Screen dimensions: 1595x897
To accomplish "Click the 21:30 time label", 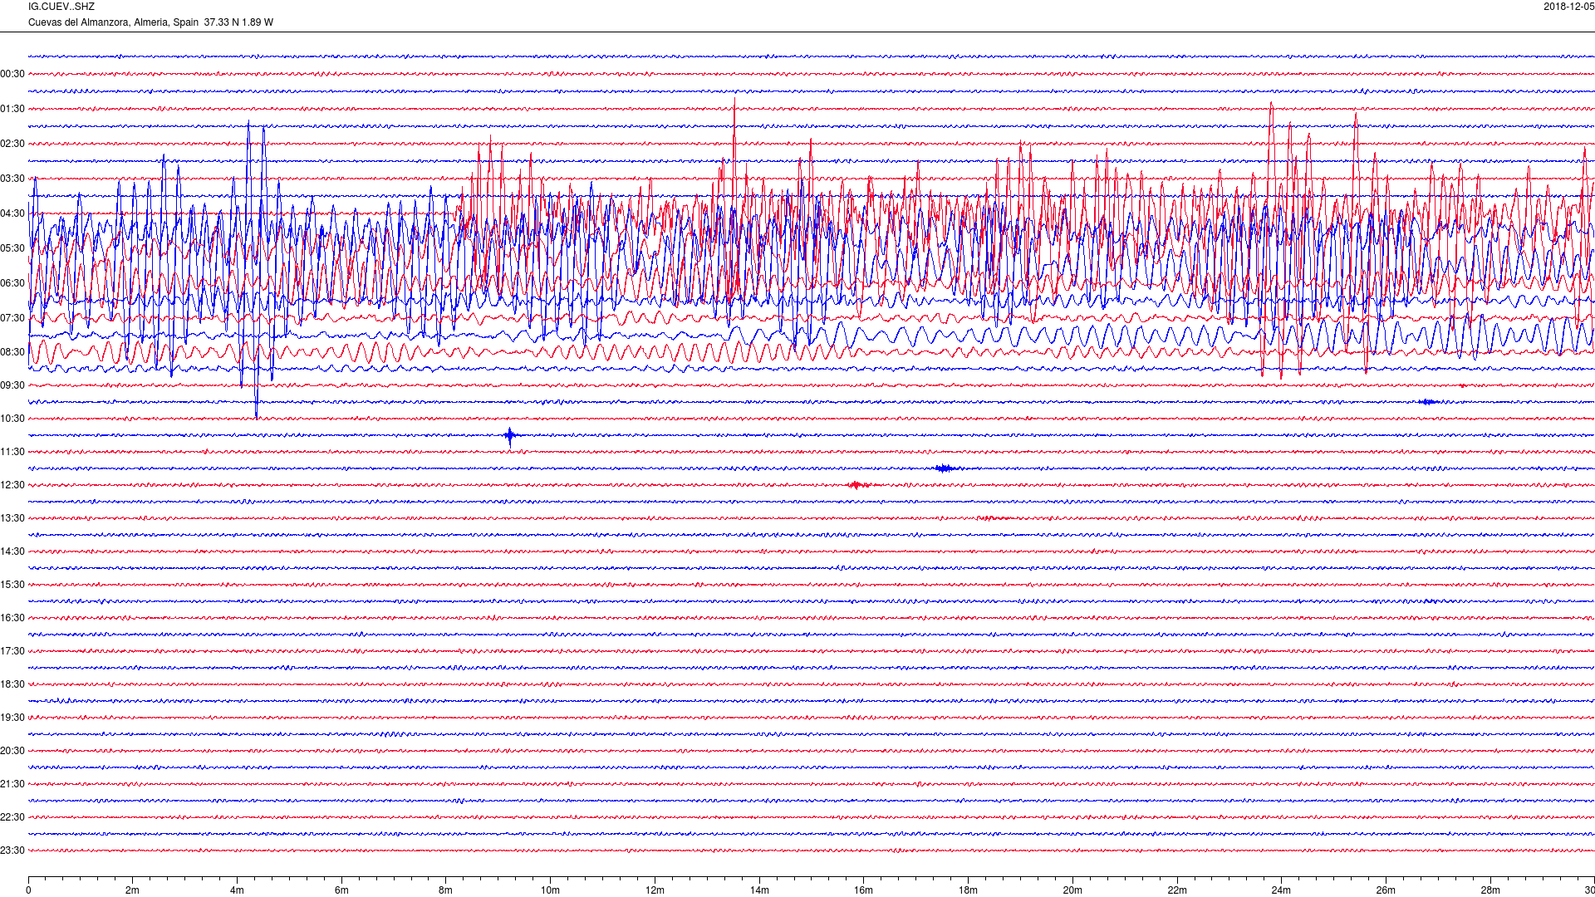I will tap(12, 784).
